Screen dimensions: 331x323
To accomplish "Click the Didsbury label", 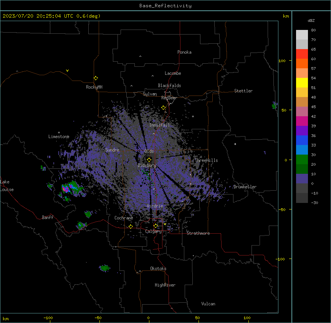I will [x=147, y=165].
